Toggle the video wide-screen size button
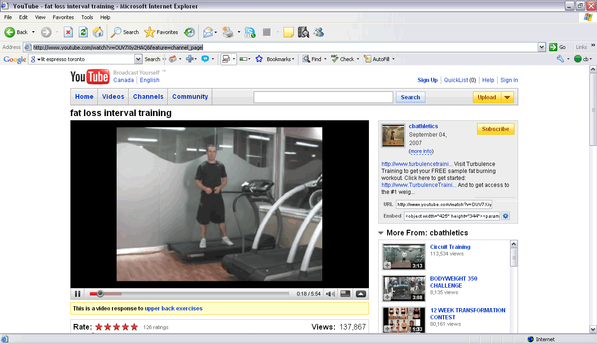 click(x=345, y=294)
